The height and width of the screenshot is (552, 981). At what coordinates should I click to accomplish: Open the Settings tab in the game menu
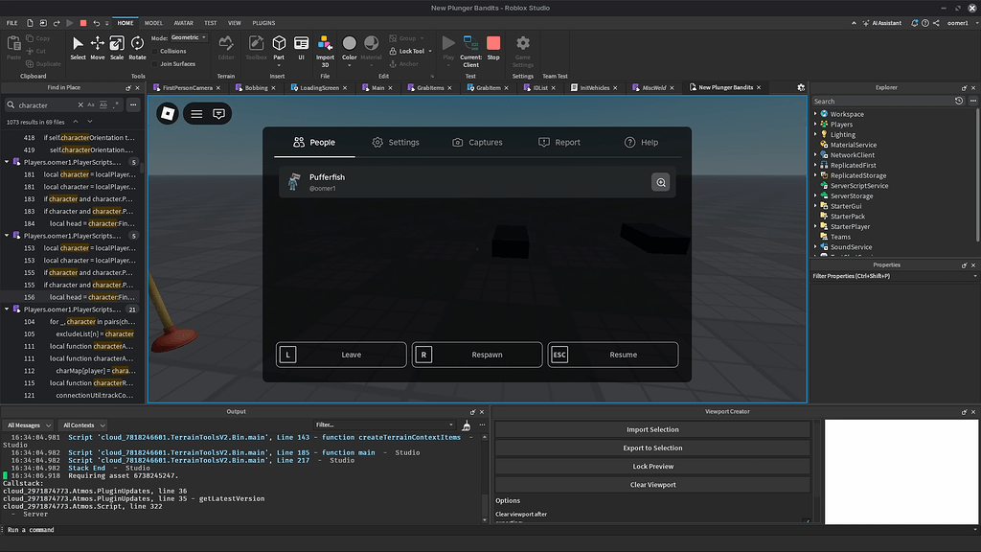(396, 141)
